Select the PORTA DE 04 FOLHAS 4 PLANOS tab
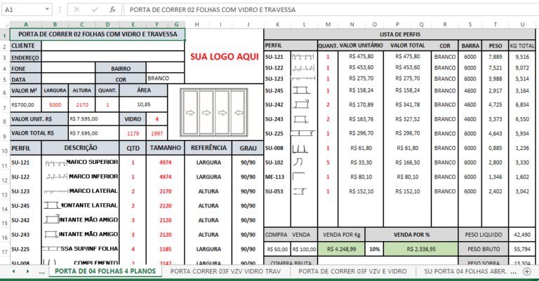This screenshot has height=281, width=539. coord(105,271)
